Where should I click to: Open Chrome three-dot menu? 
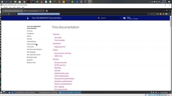point(169,14)
